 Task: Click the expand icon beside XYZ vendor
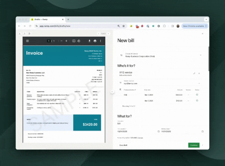[194, 73]
